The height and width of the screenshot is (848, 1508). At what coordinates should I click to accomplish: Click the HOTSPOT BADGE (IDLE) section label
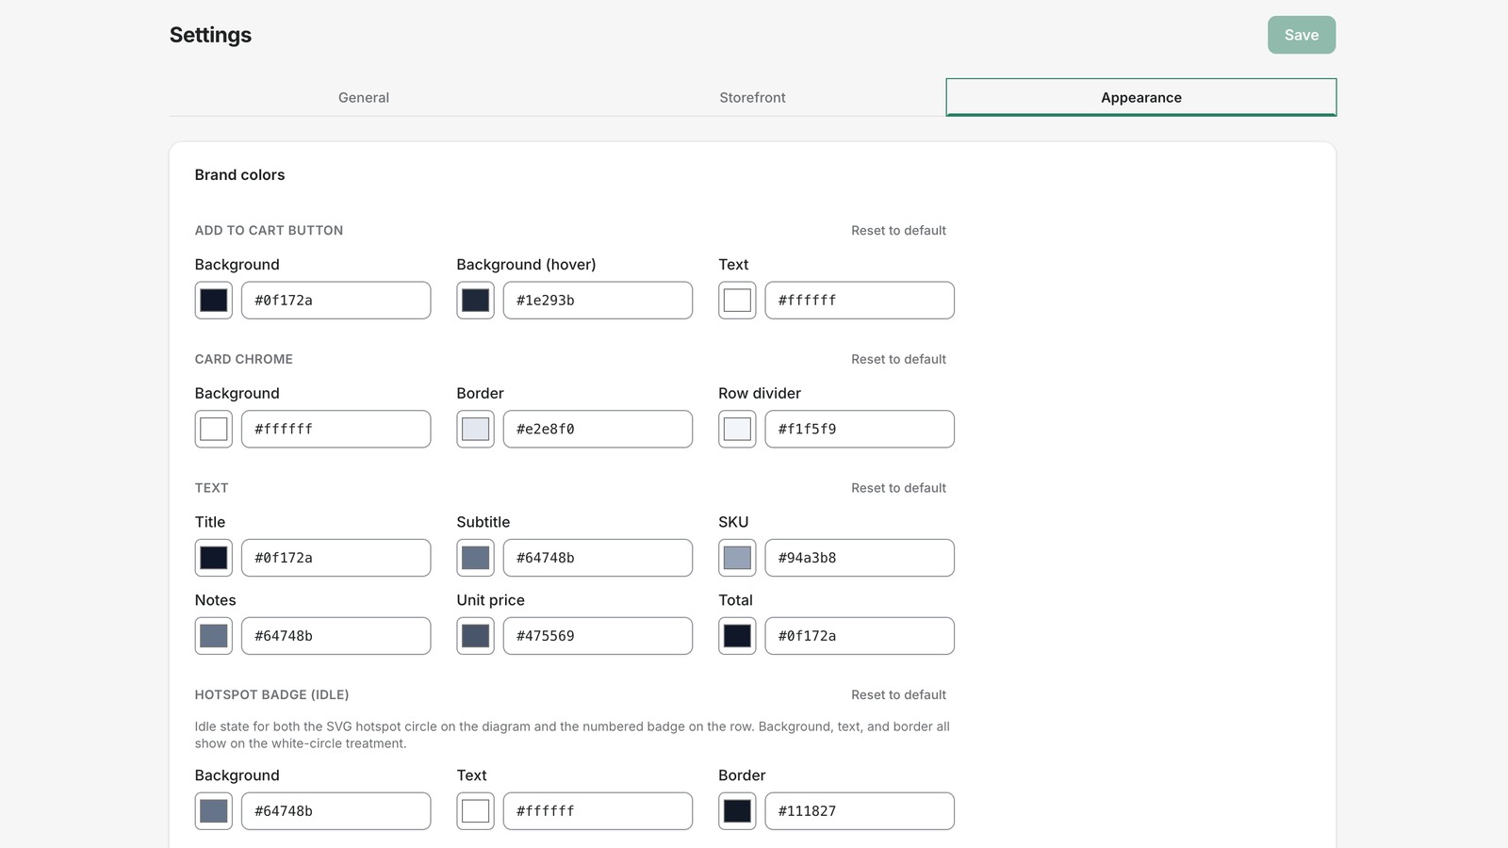[x=271, y=694]
